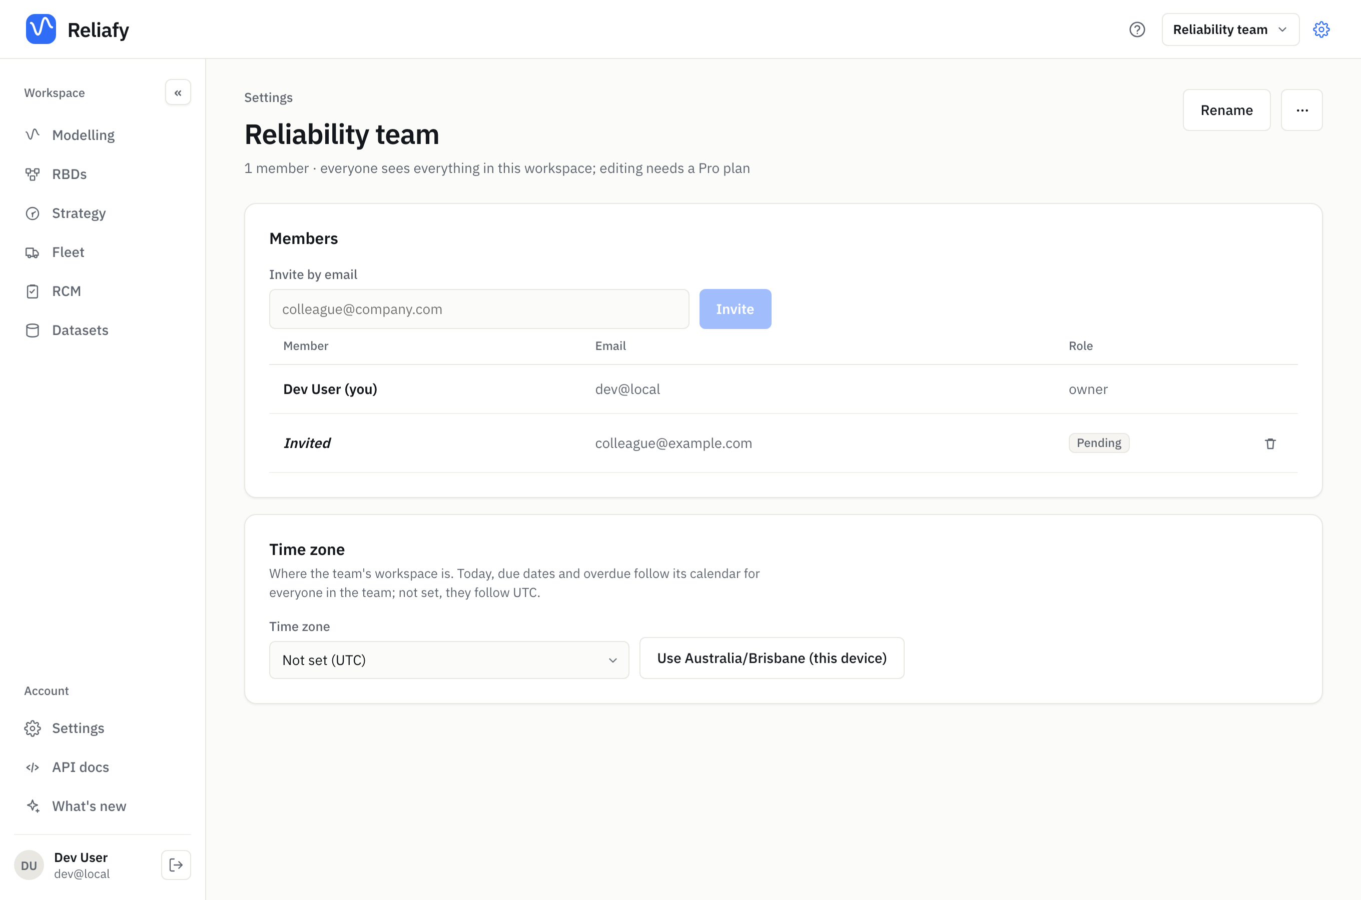The width and height of the screenshot is (1361, 900).
Task: Click the DU avatar circle
Action: [x=29, y=865]
